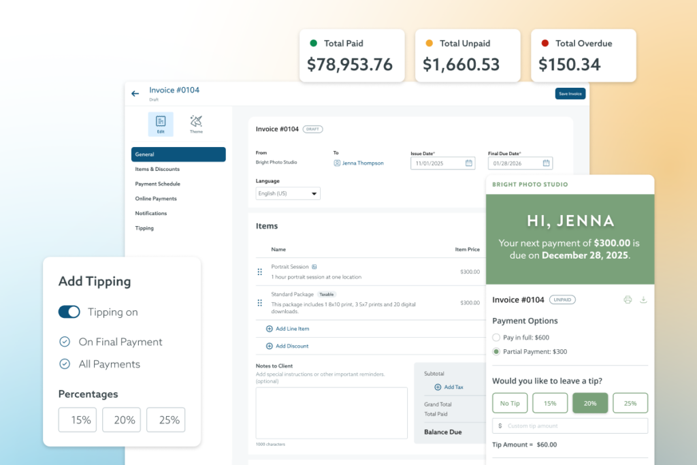This screenshot has width=697, height=465.
Task: Open the Issue Date calendar picker icon
Action: [468, 163]
